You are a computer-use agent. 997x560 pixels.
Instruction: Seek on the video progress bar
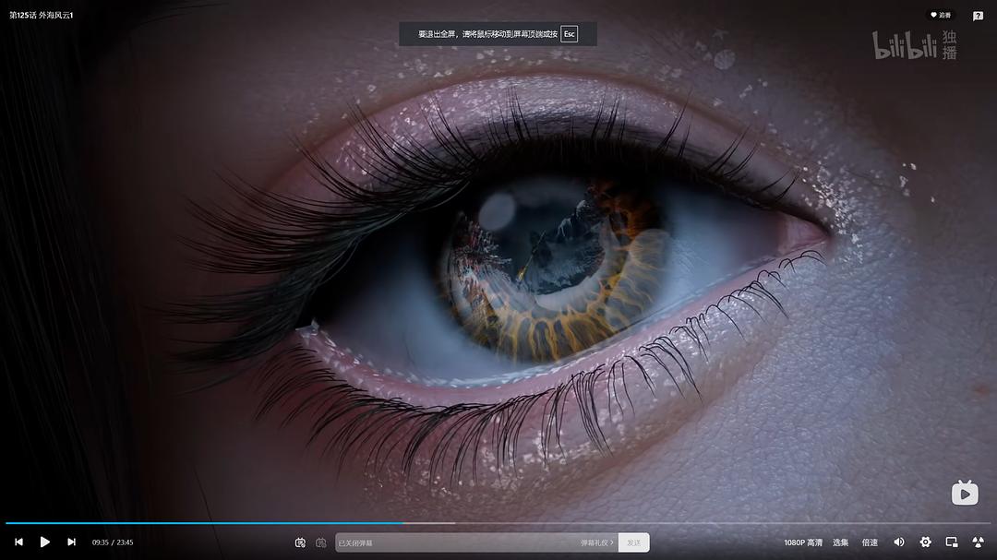tap(498, 523)
